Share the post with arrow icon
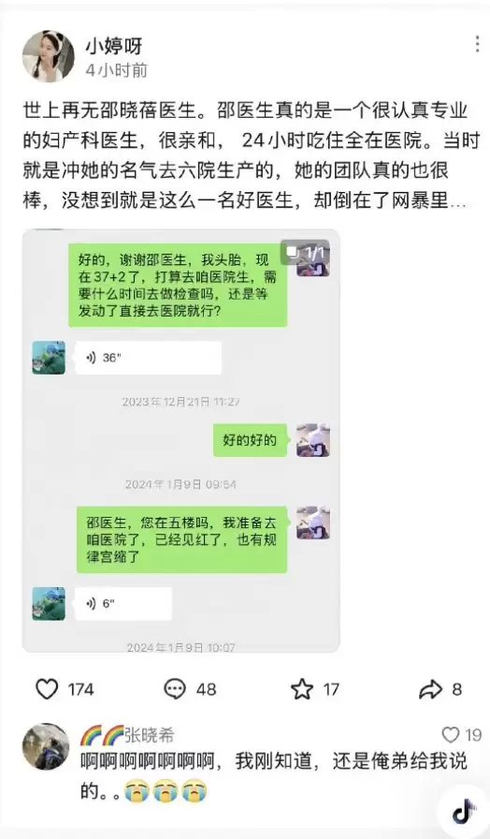 click(430, 690)
